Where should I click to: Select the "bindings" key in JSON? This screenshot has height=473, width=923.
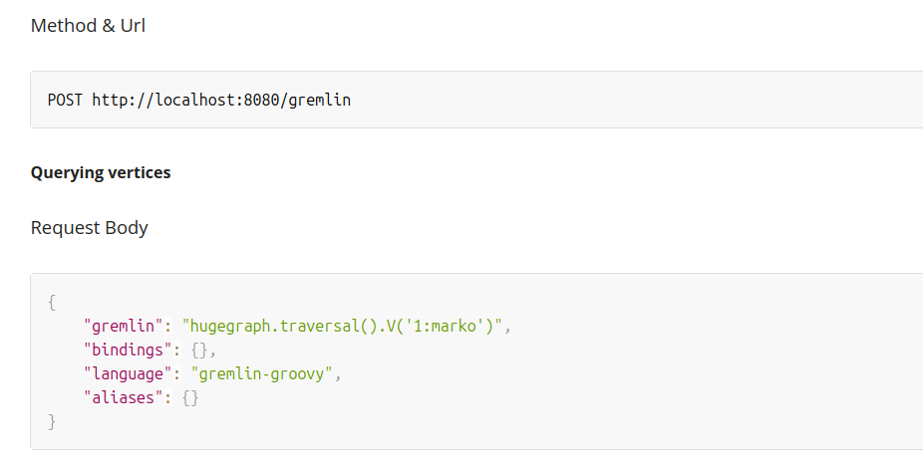point(128,351)
